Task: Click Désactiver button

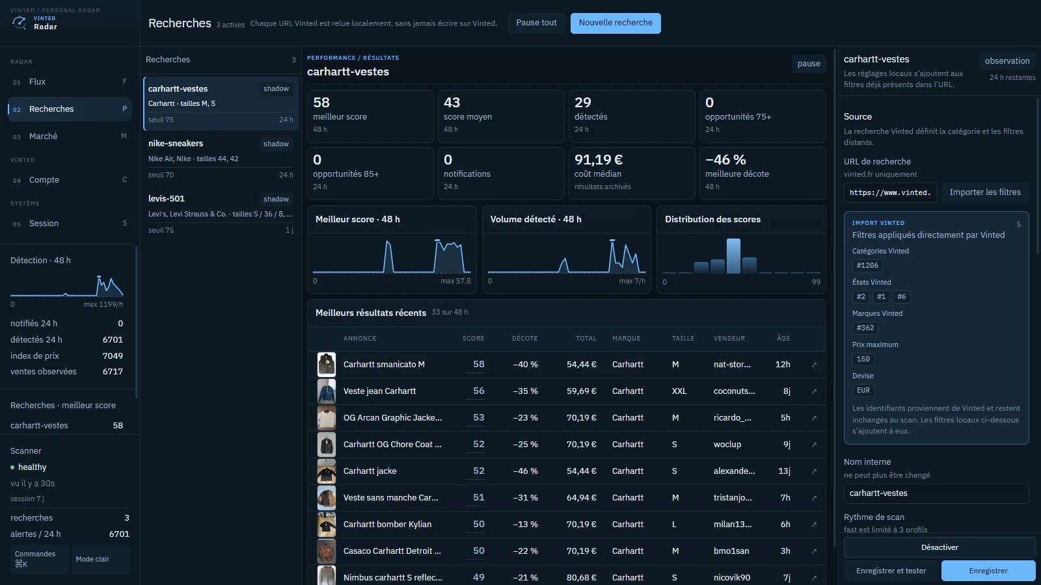Action: coord(940,547)
